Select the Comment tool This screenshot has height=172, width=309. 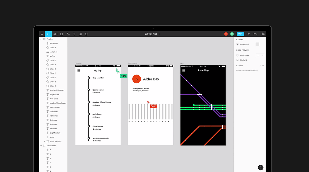pyautogui.click(x=86, y=34)
